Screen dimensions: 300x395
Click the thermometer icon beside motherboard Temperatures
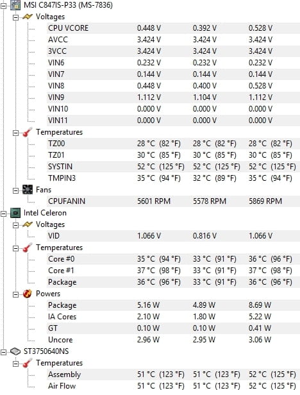(27, 132)
